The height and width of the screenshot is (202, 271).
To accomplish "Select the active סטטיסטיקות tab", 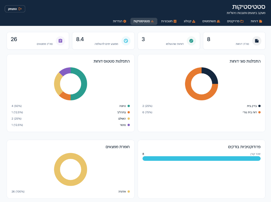I will point(144,21).
